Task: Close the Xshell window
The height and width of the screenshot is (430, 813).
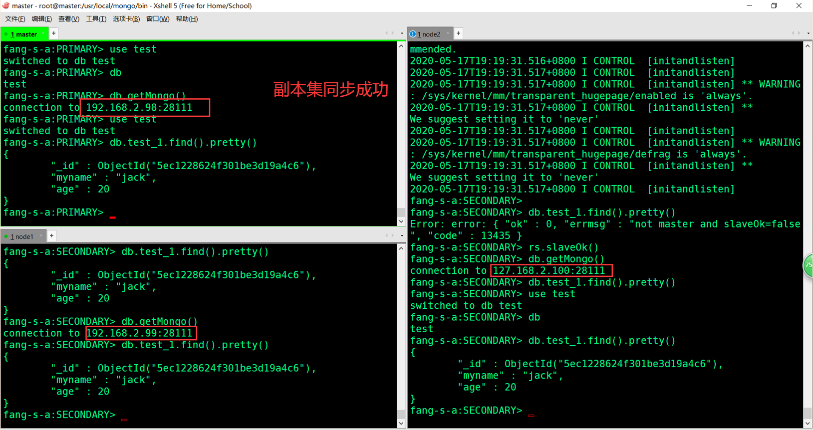Action: [799, 5]
